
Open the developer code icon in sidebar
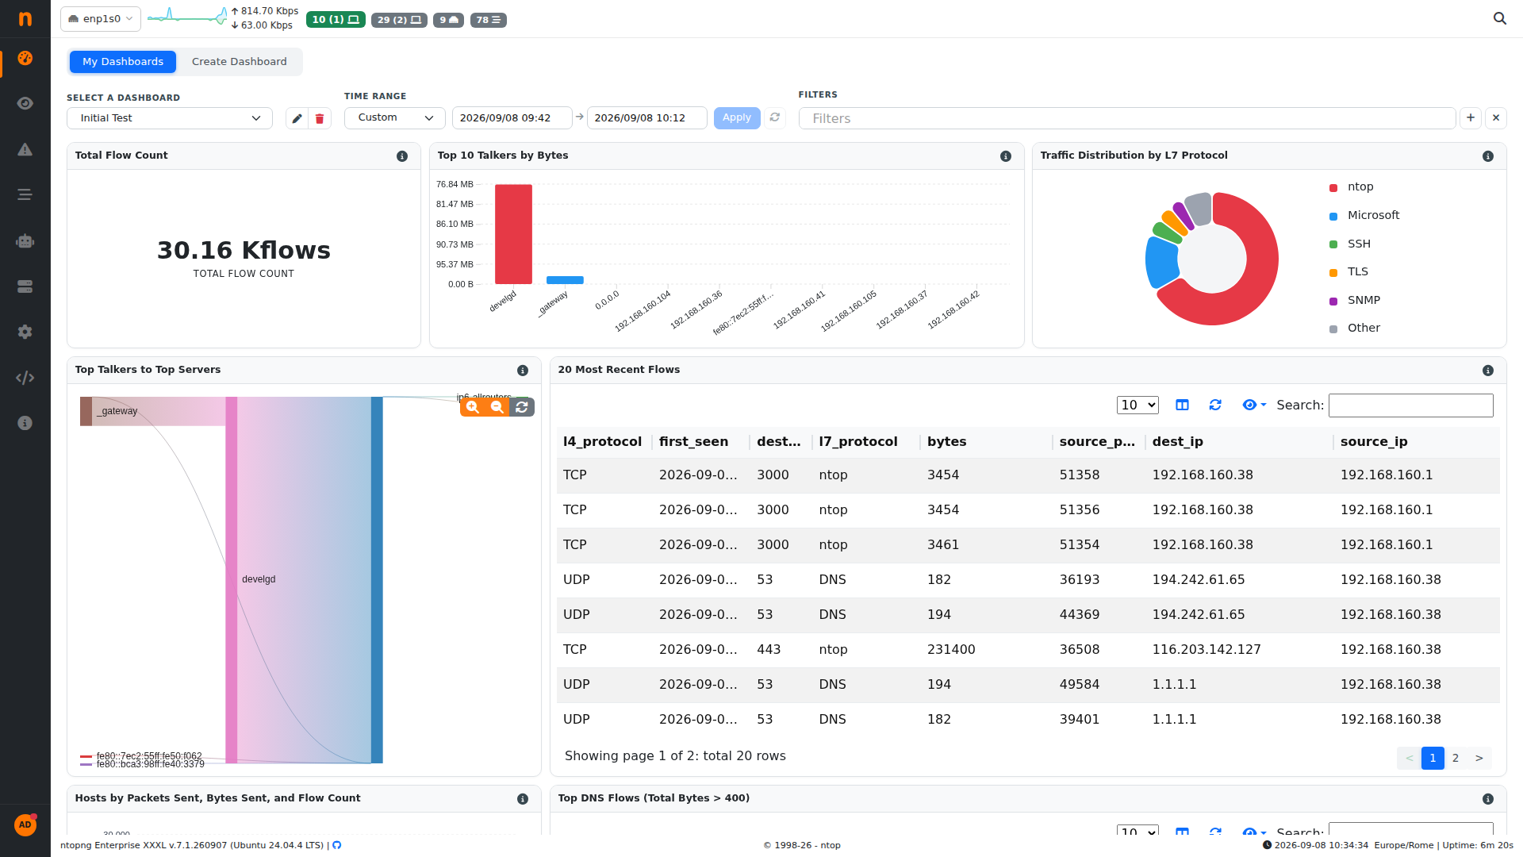(x=25, y=378)
